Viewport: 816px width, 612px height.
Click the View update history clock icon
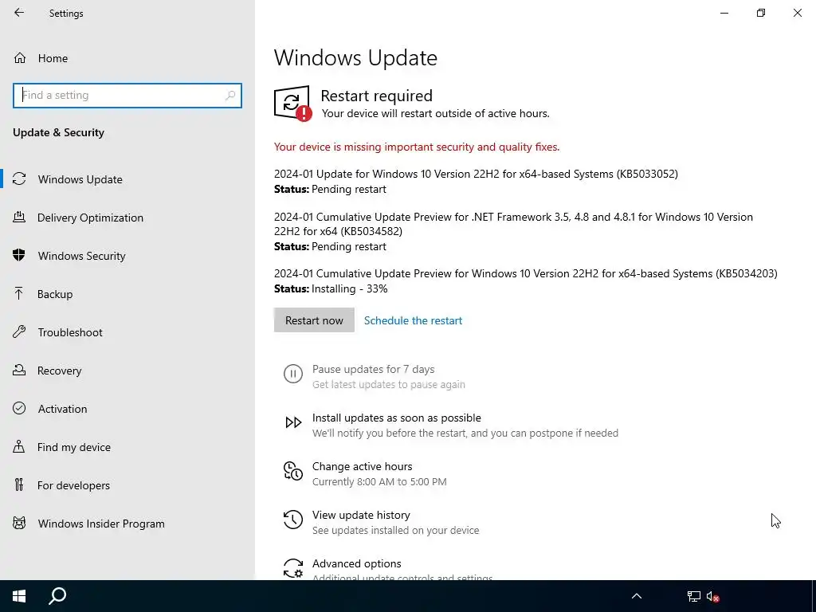(x=293, y=520)
